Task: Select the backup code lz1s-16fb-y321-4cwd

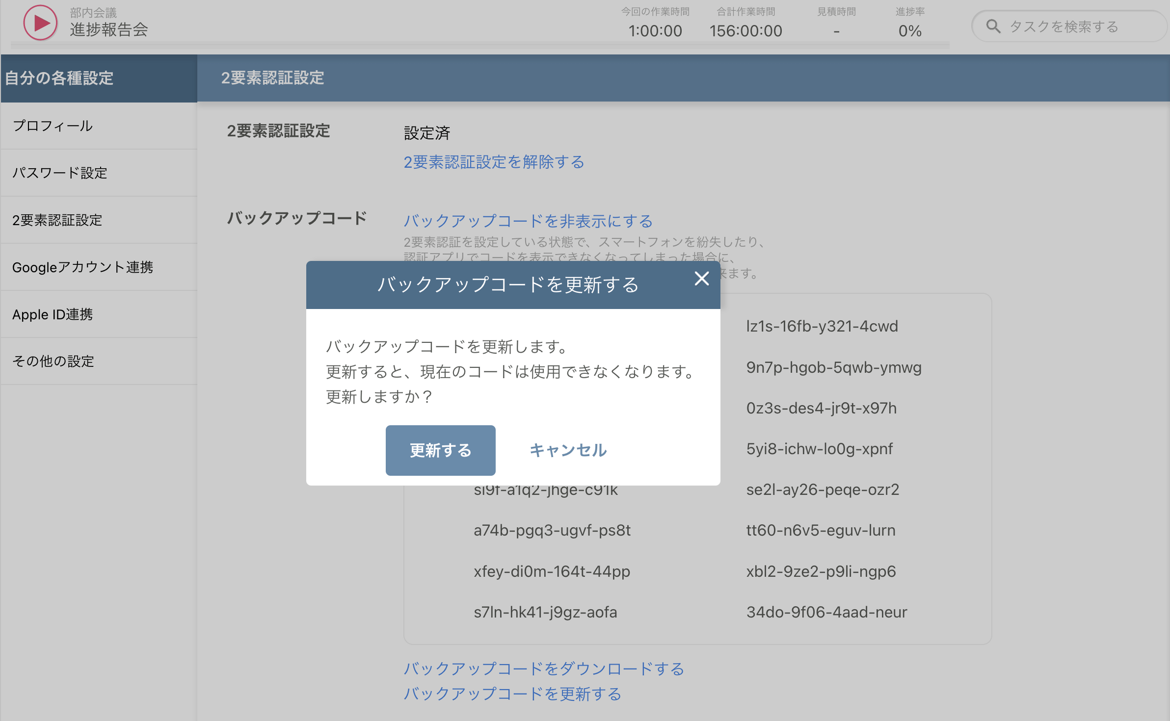Action: coord(822,326)
